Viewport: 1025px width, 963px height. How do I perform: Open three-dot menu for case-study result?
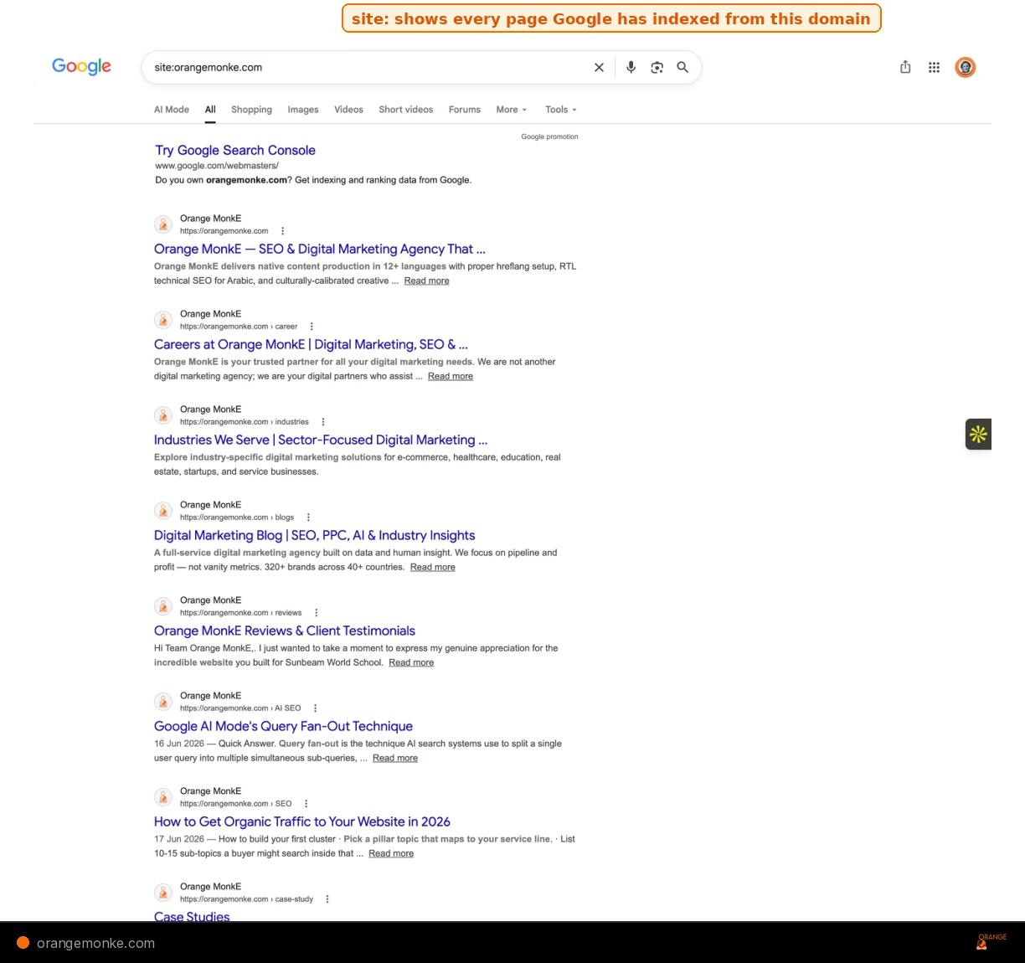pyautogui.click(x=327, y=899)
